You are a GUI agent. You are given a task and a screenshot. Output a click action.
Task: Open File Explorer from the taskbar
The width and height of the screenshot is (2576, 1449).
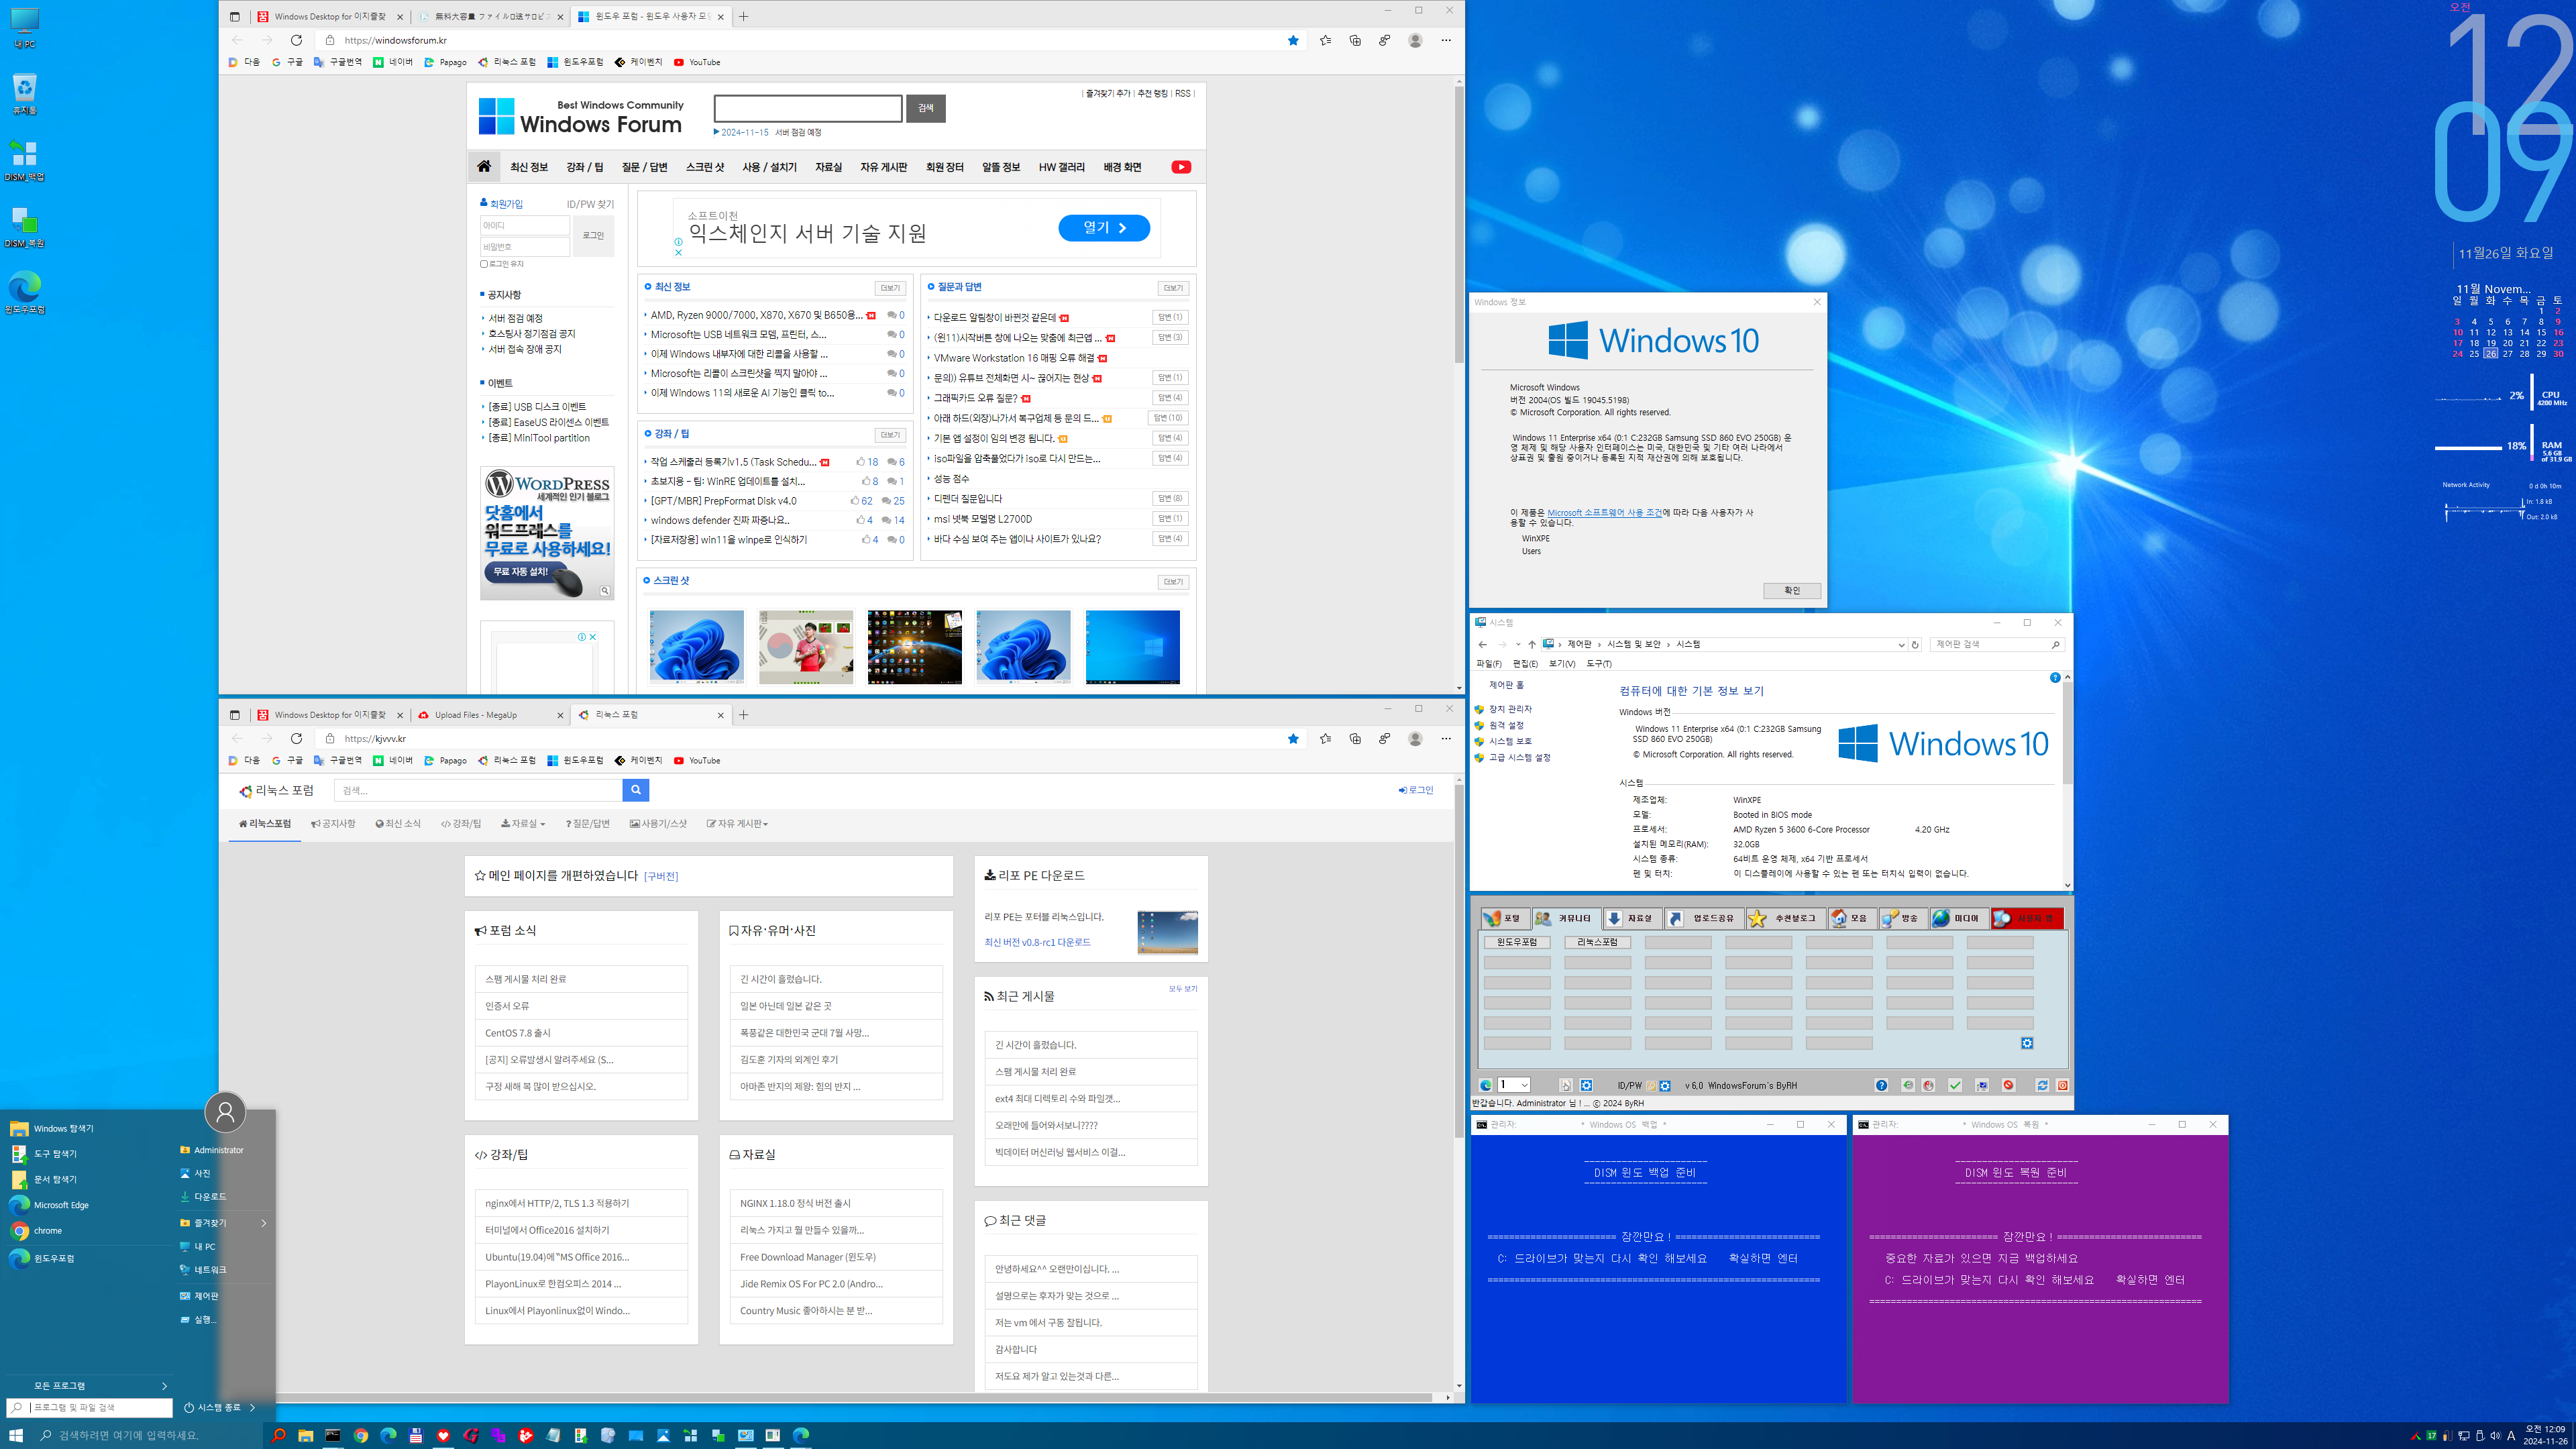[x=306, y=1435]
